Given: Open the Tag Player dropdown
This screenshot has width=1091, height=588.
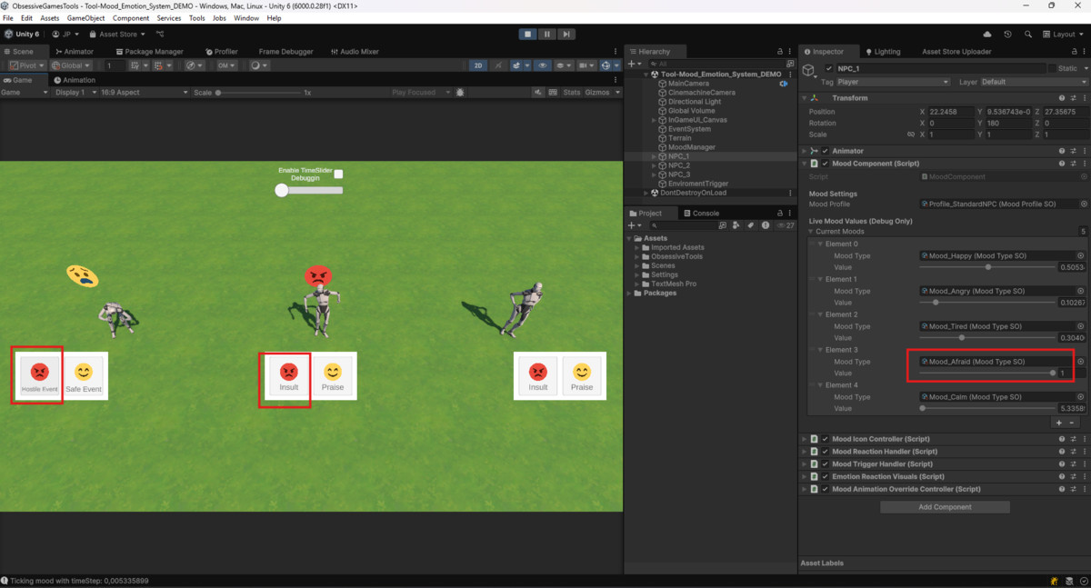Looking at the screenshot, I should pos(893,82).
